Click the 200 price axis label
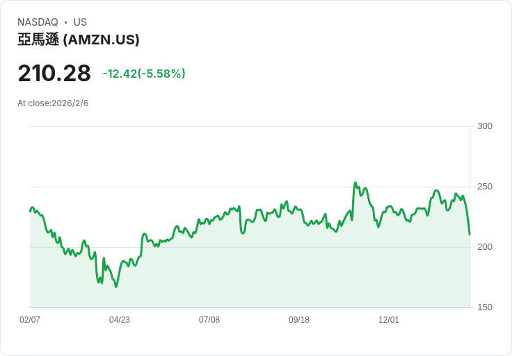Image resolution: width=512 pixels, height=356 pixels. pyautogui.click(x=485, y=247)
